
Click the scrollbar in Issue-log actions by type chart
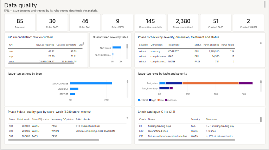(127, 81)
